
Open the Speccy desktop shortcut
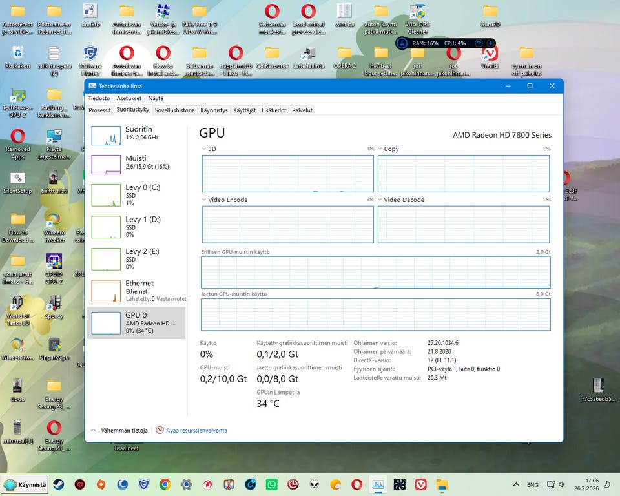54,307
